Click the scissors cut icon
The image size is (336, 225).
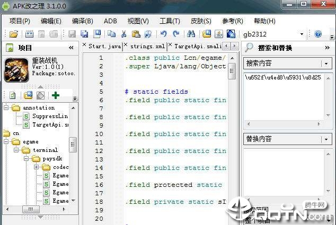tap(123, 34)
